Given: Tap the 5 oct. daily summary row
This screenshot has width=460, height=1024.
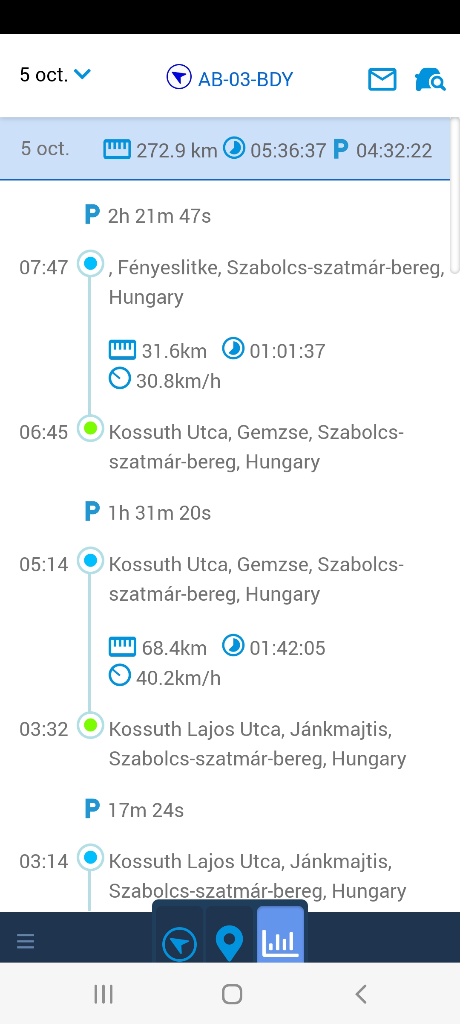Looking at the screenshot, I should [x=225, y=149].
